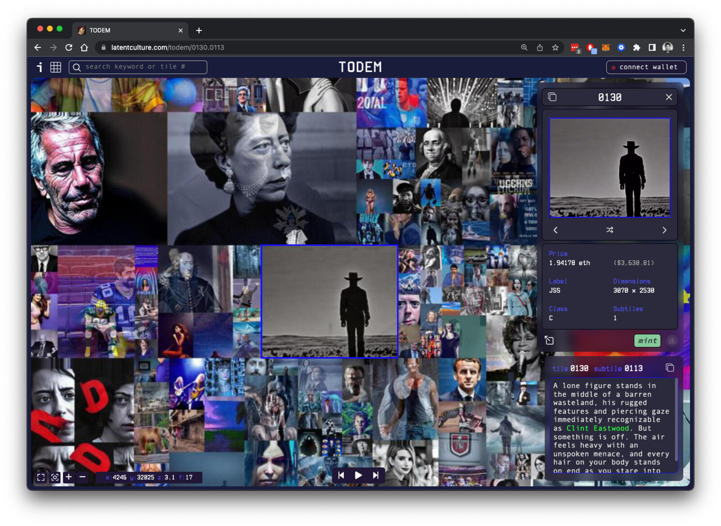
Task: Copy tile number using the top panel icon
Action: [553, 97]
